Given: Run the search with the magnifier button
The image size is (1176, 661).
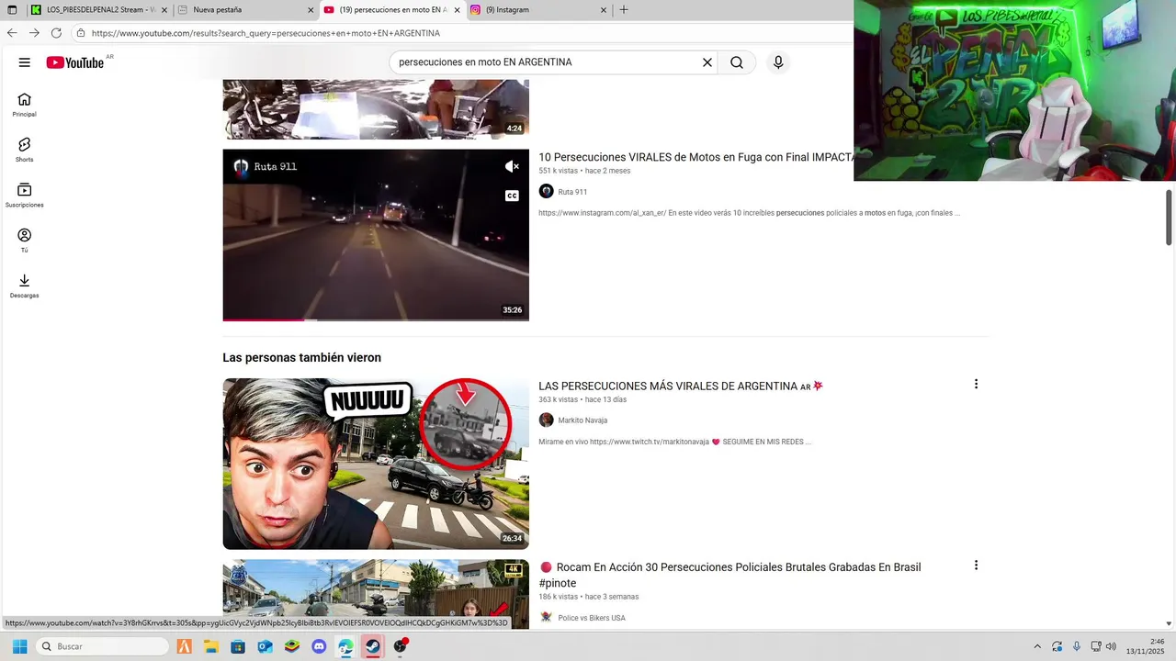Looking at the screenshot, I should (737, 62).
